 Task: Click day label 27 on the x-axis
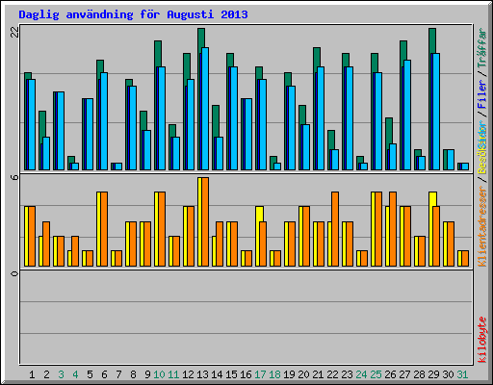[404, 374]
